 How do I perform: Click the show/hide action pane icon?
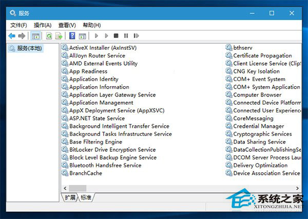[82, 36]
